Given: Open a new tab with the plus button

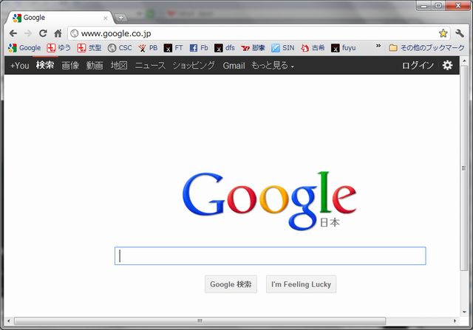Looking at the screenshot, I should [x=121, y=18].
